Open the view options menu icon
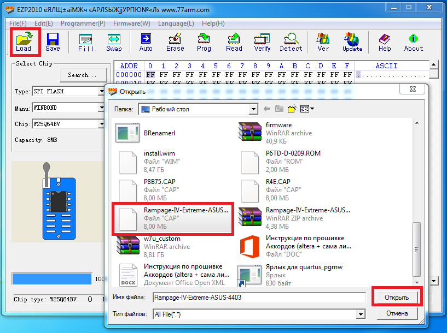The image size is (447, 333). 307,109
